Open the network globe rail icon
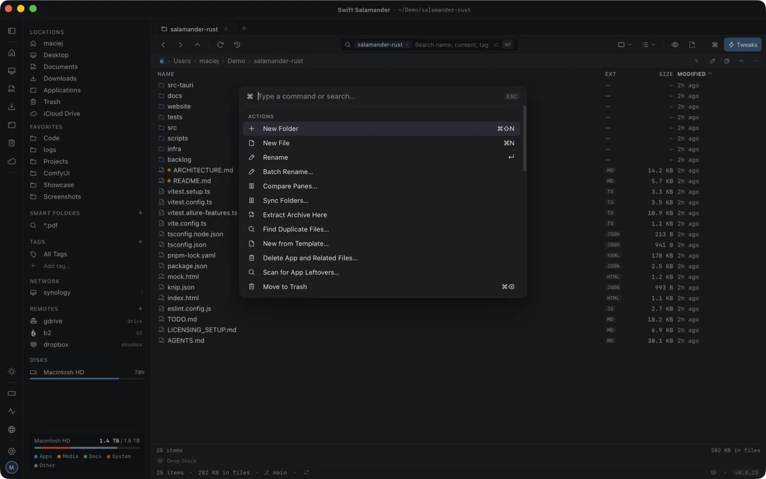Viewport: 766px width, 479px height. coord(11,430)
